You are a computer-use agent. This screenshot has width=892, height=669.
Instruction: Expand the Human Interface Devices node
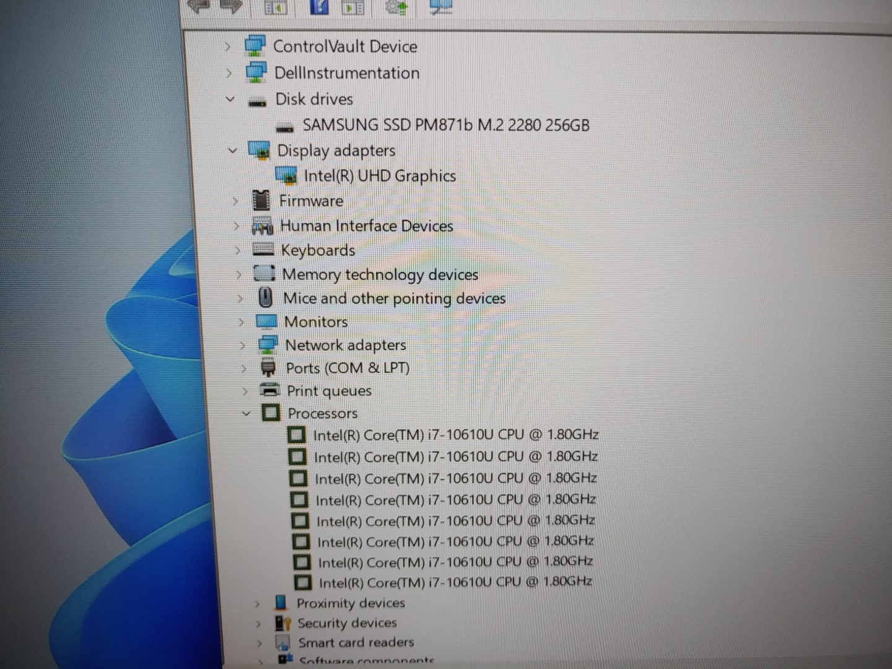tap(236, 226)
